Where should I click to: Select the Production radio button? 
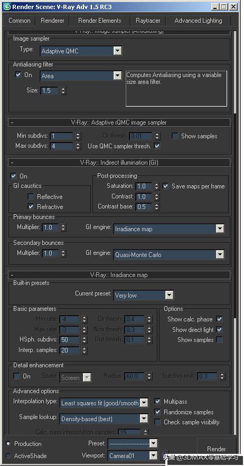pos(8,443)
